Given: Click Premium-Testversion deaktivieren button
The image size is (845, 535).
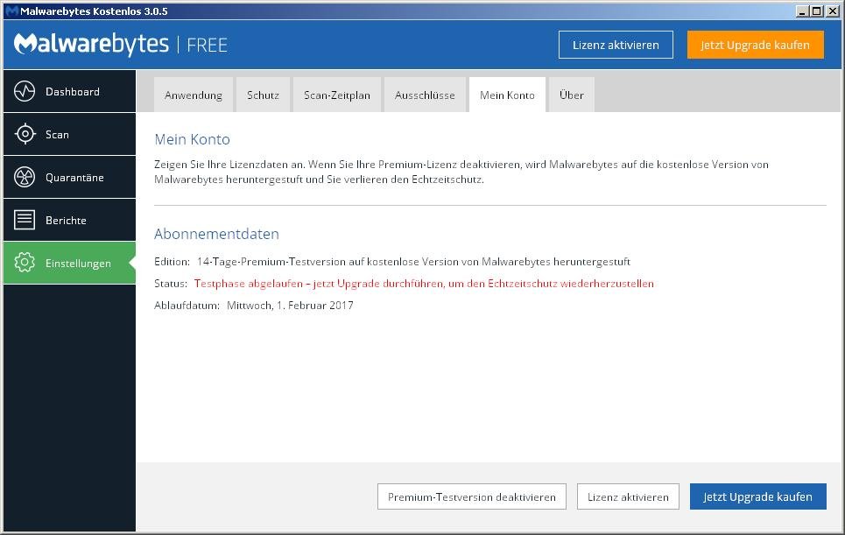Looking at the screenshot, I should [x=472, y=496].
